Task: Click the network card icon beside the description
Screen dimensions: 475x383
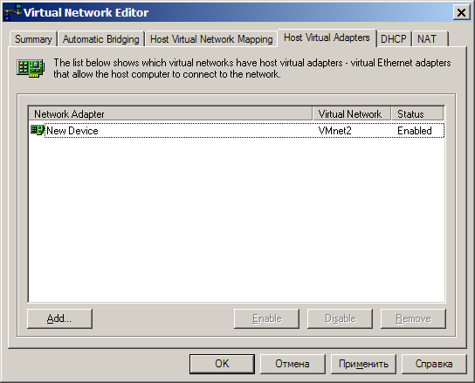Action: pyautogui.click(x=31, y=68)
